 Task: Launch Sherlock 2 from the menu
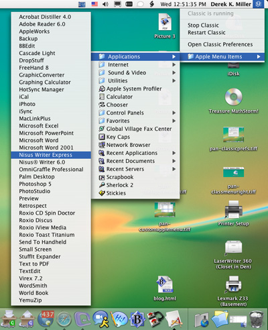[x=135, y=185]
